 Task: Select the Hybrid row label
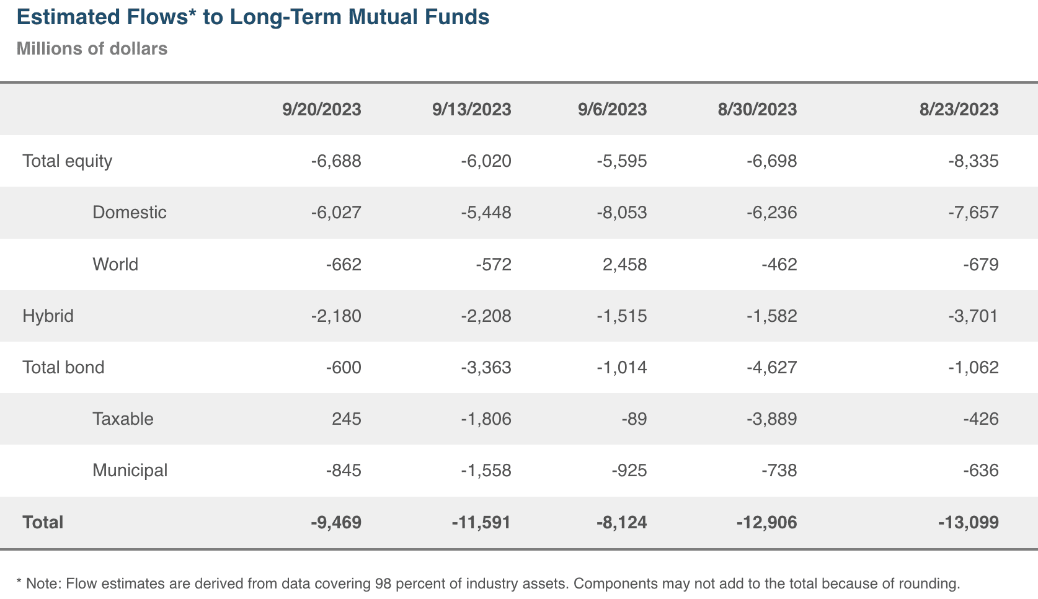(x=48, y=316)
